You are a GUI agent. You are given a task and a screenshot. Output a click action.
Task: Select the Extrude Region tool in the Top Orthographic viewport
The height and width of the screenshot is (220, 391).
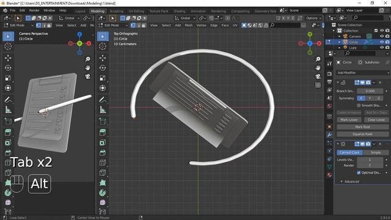[x=103, y=133]
